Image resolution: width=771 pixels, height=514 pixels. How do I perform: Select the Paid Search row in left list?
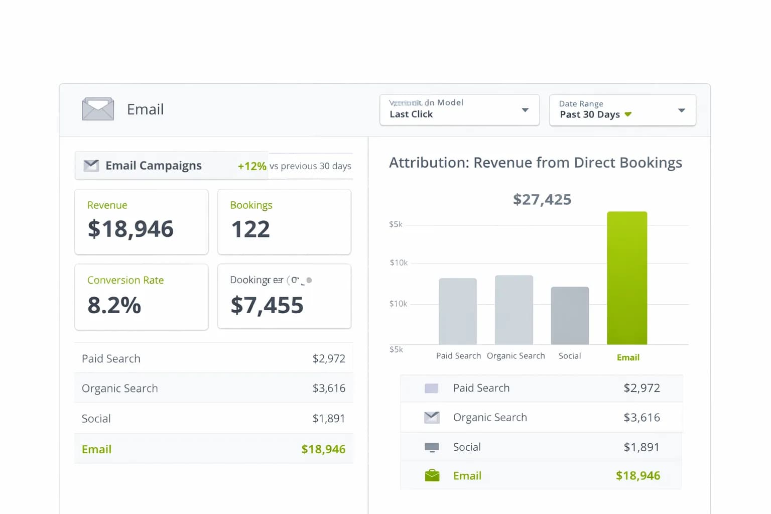click(214, 358)
